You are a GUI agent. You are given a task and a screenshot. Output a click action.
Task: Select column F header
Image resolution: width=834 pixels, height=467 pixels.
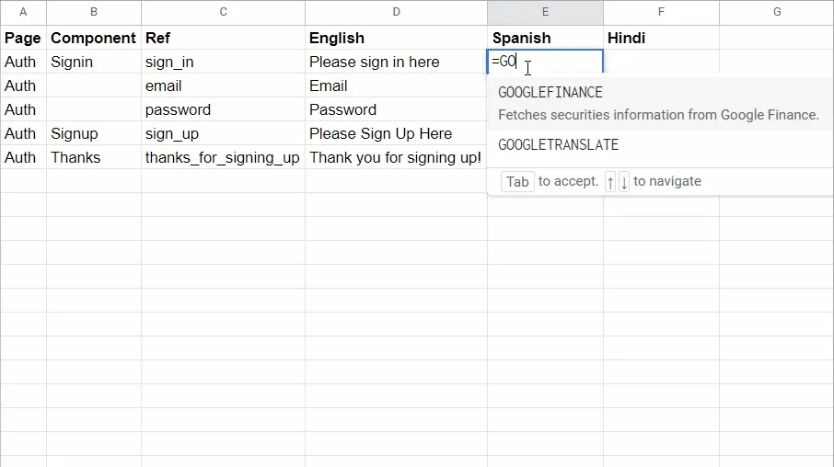coord(661,12)
